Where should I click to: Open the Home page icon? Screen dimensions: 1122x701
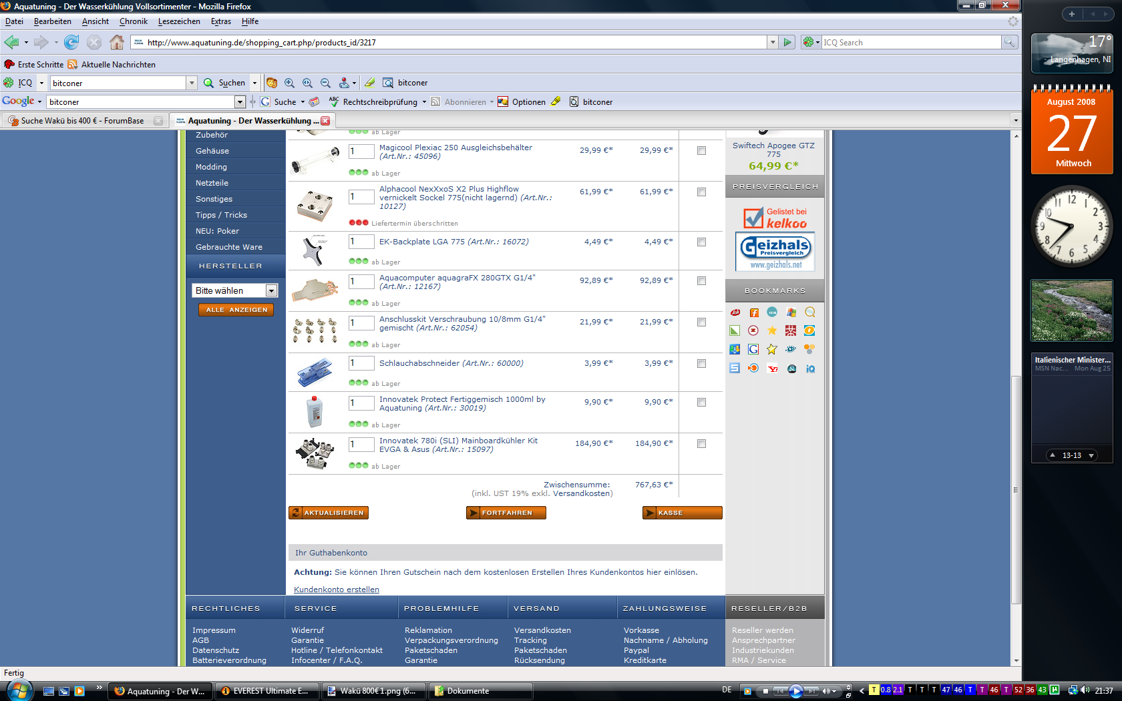click(x=117, y=43)
